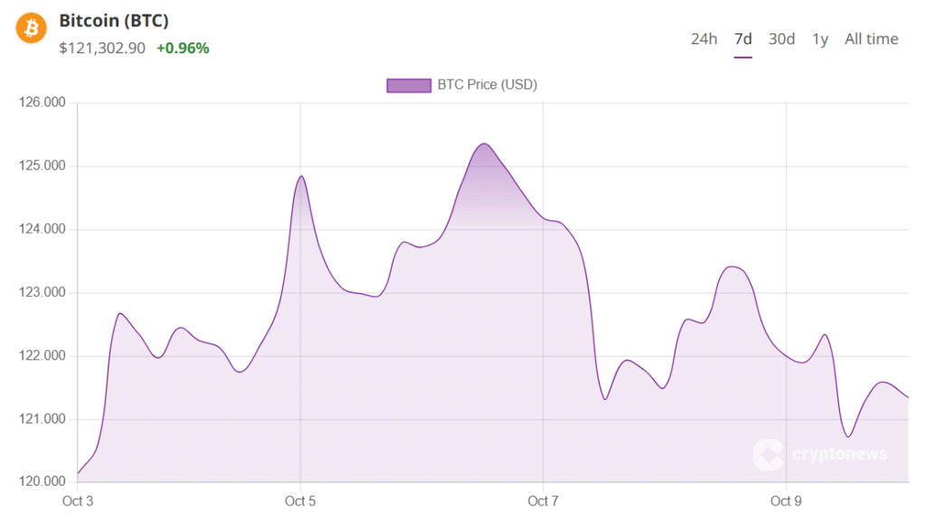Switch to the 24h time range
The image size is (926, 520).
coord(704,39)
